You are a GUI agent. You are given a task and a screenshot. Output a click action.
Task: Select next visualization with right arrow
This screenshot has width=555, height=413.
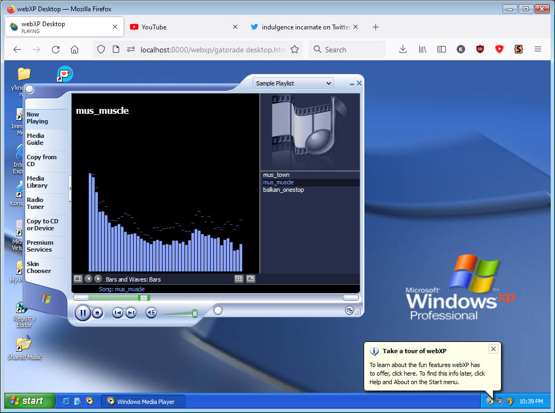click(x=98, y=278)
